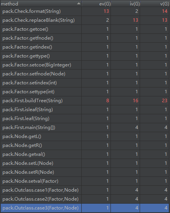Click ev(G) value 2 for replaceBlank
The width and height of the screenshot is (170, 213).
click(x=108, y=20)
